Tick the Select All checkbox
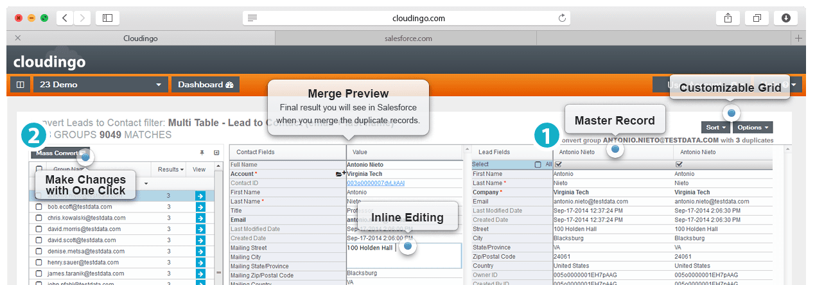This screenshot has height=285, width=815. coord(538,165)
